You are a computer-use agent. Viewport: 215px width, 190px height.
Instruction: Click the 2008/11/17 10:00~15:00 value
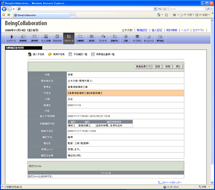pyautogui.click(x=82, y=131)
